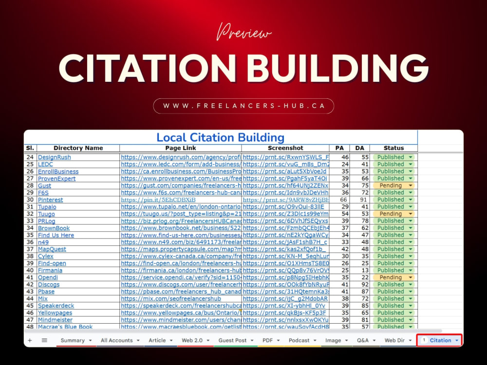Screen dimensions: 487x365
Task: Go to the Web 2.0 sheet tab
Action: click(192, 341)
